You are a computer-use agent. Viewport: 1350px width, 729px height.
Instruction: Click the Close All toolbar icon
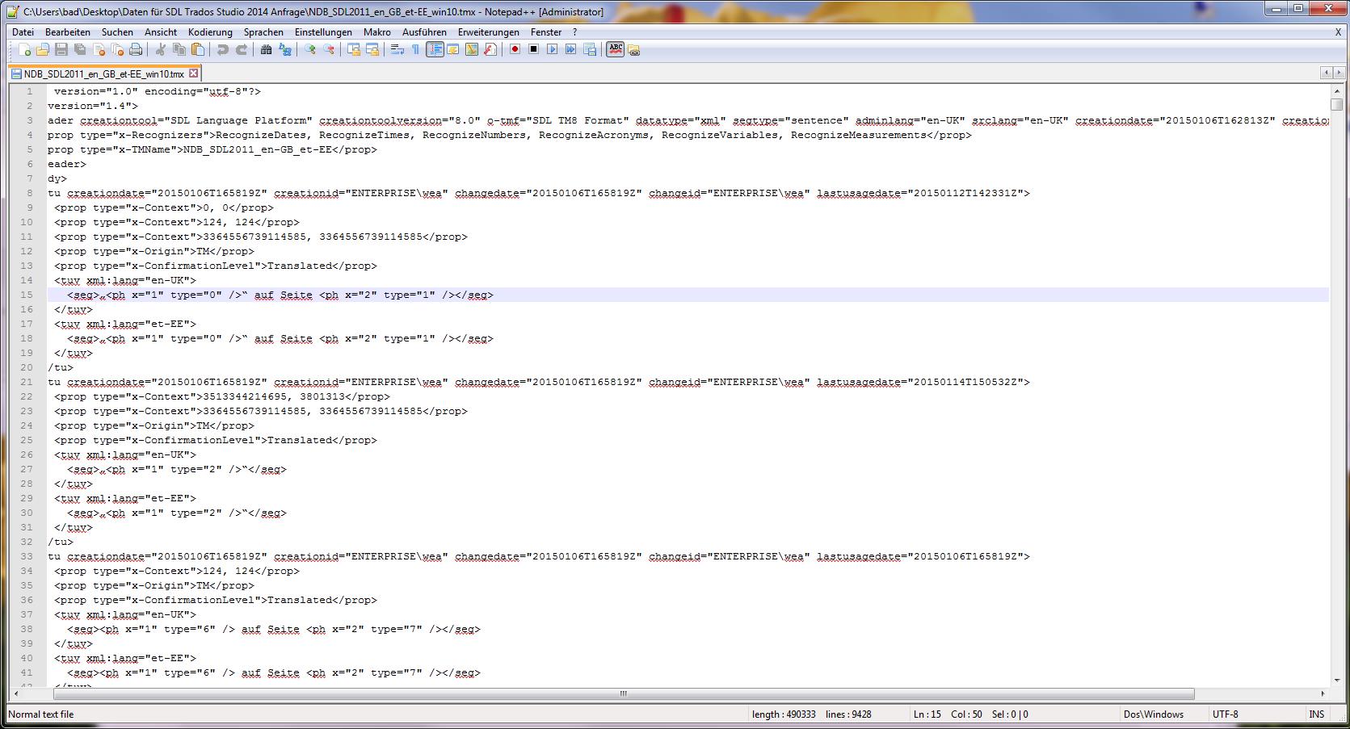(117, 49)
